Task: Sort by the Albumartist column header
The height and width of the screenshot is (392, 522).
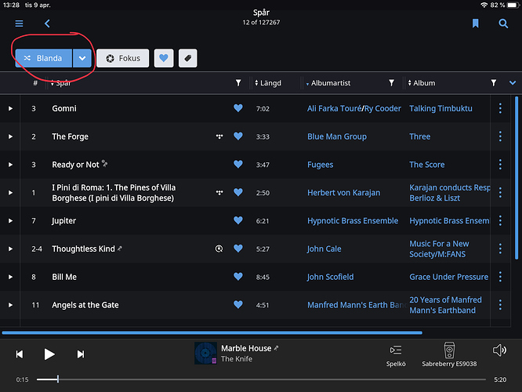Action: coord(328,83)
